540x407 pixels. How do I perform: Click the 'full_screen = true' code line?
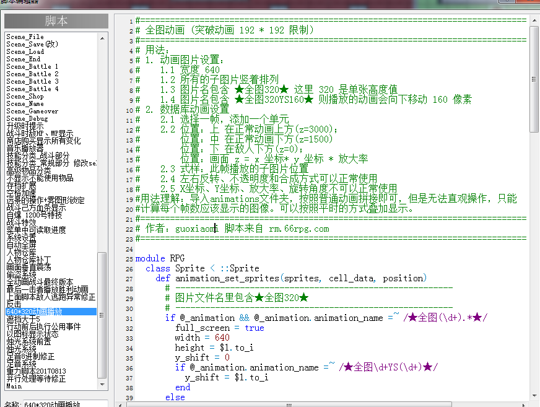pos(220,328)
